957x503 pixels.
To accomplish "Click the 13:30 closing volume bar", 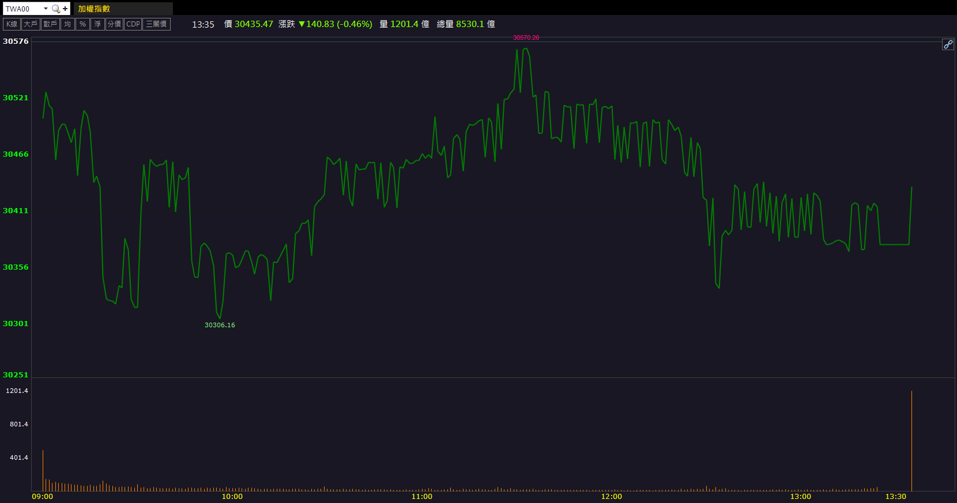I will (911, 441).
